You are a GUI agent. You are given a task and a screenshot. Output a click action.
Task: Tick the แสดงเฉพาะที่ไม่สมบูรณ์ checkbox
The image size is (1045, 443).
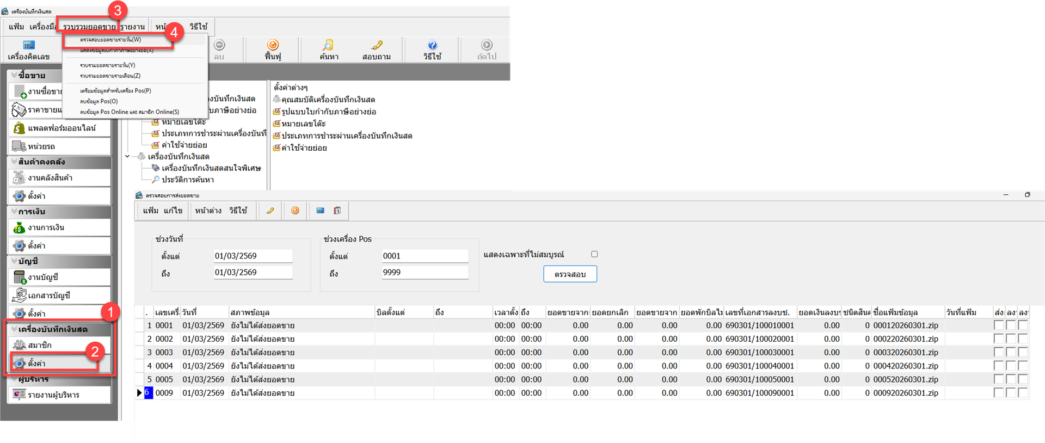(594, 254)
